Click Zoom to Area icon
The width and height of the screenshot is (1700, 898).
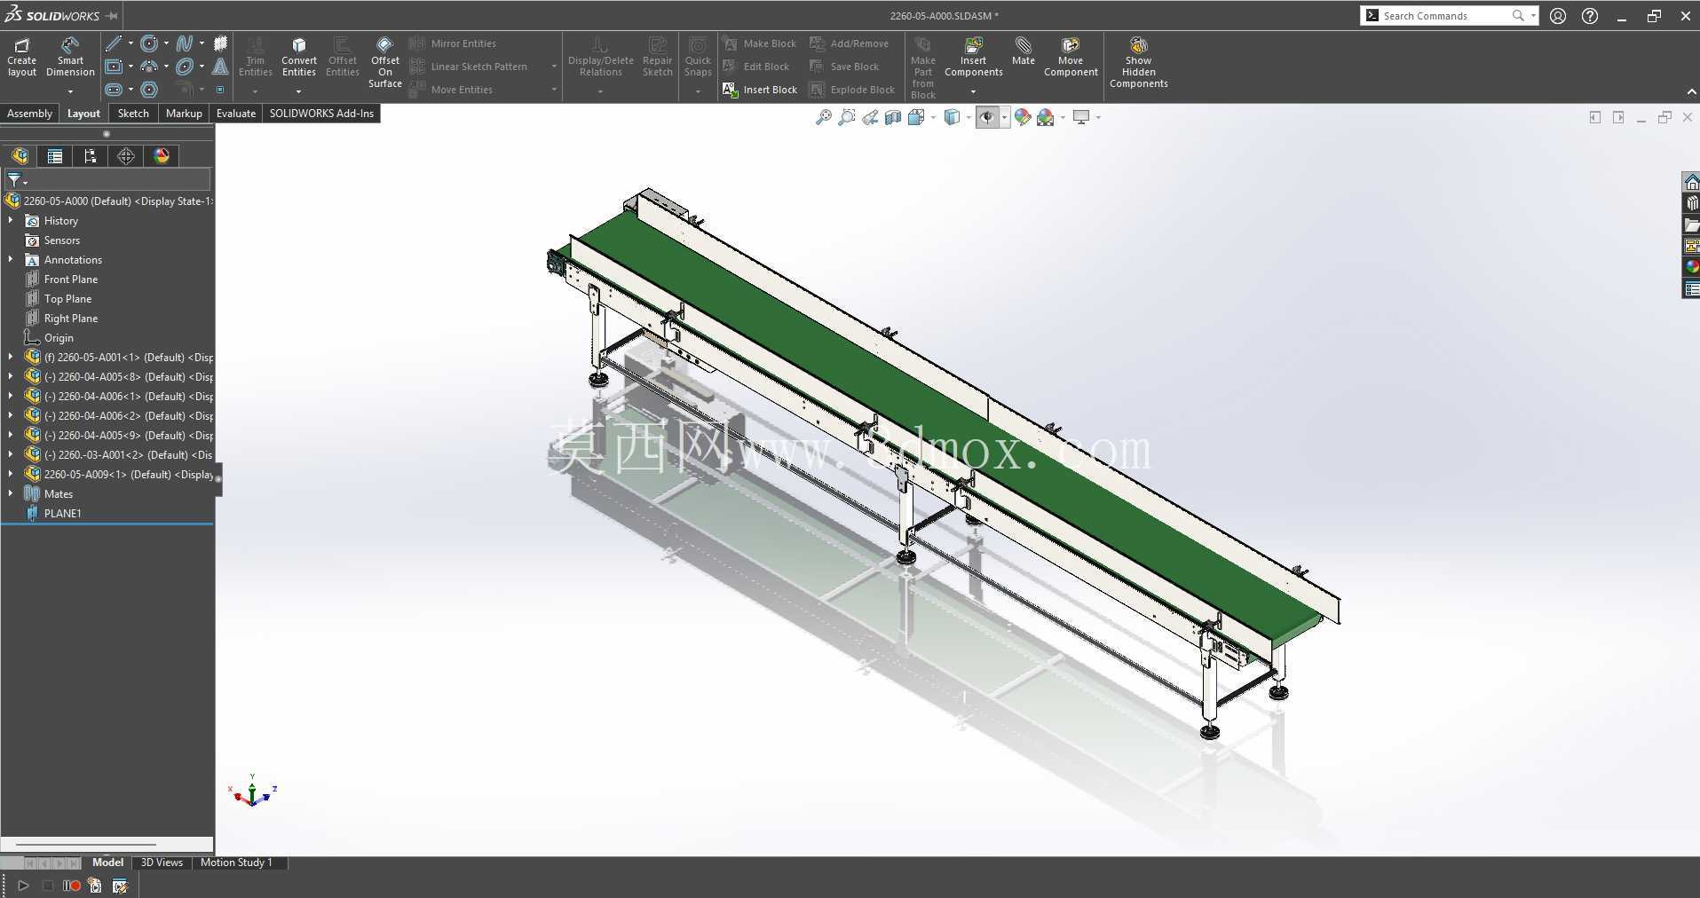click(847, 117)
